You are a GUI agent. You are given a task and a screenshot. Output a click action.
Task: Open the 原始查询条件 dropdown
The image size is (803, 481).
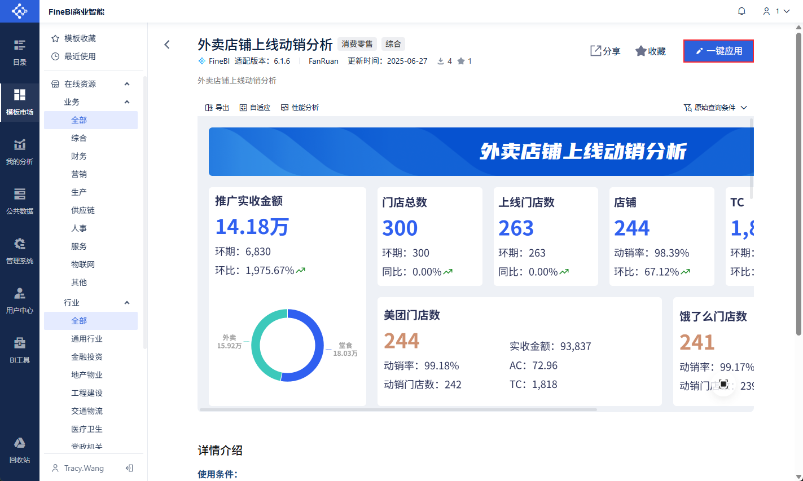click(x=716, y=108)
